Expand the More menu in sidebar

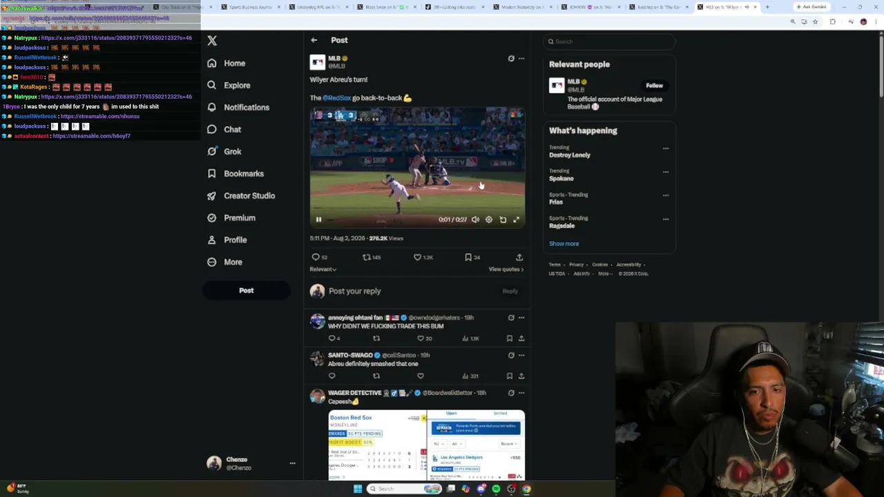(225, 262)
